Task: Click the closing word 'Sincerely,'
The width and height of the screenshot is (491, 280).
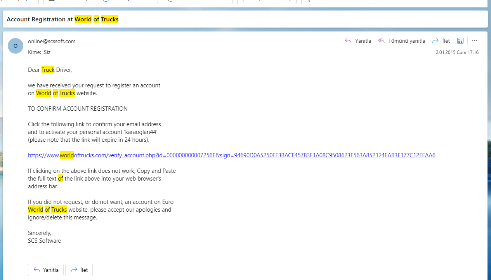Action: point(40,233)
